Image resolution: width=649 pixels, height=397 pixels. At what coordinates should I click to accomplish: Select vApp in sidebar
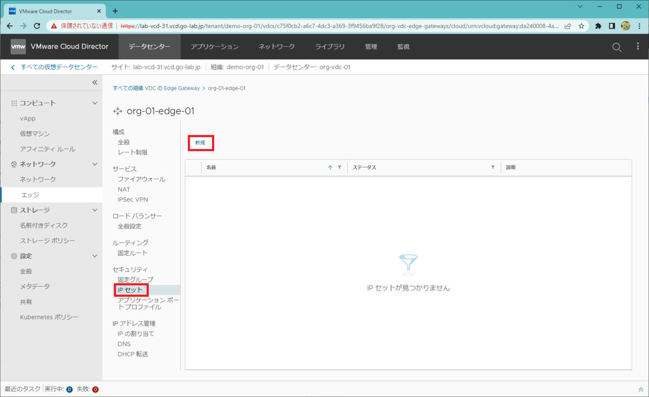[x=28, y=118]
